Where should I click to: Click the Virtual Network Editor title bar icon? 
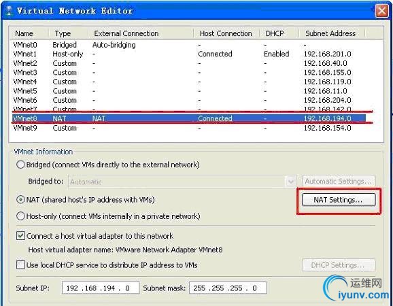point(9,10)
